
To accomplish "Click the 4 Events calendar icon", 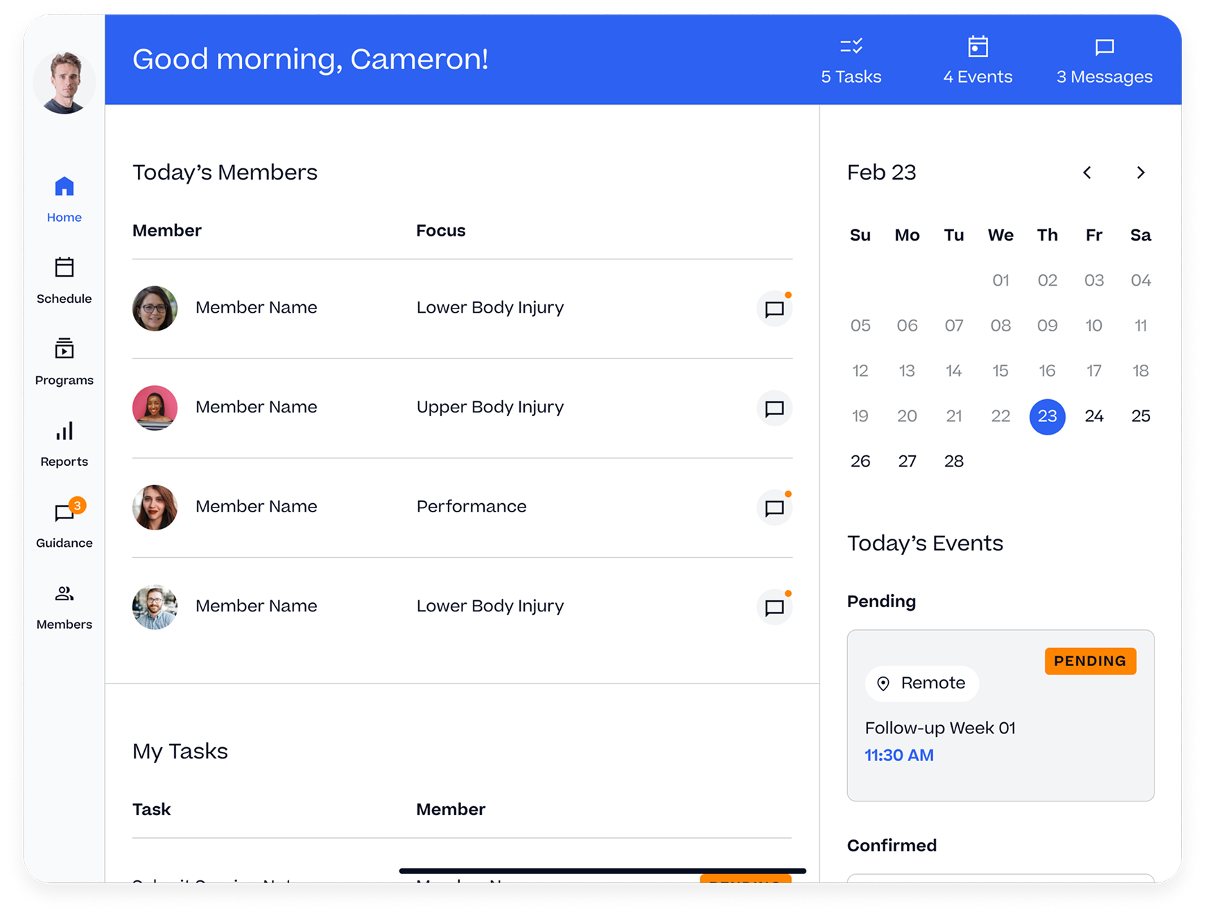I will 978,46.
